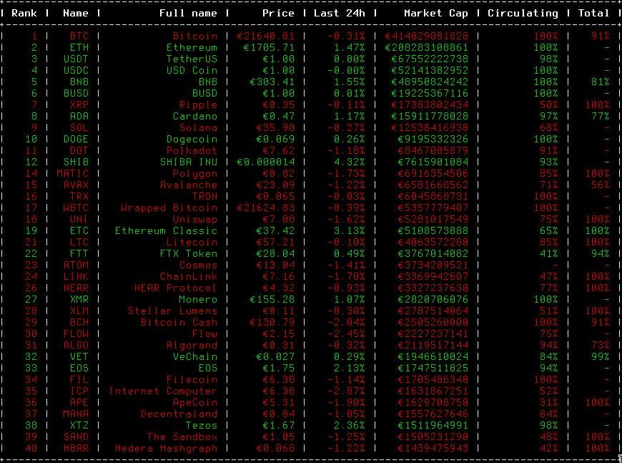
Task: Click the Name column header
Action: click(75, 13)
